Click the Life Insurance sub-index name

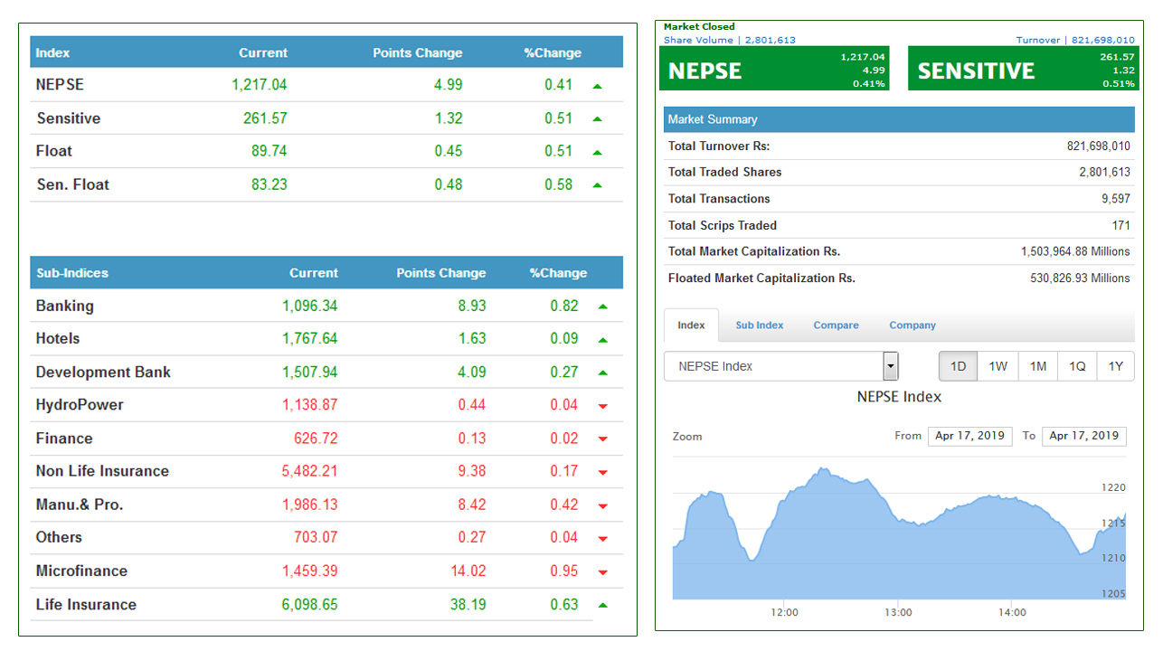point(86,604)
